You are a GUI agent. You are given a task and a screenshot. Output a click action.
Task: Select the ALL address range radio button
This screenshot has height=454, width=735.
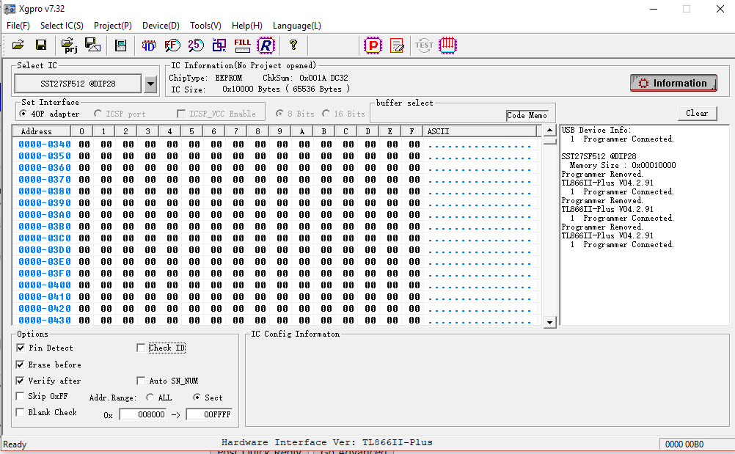150,398
